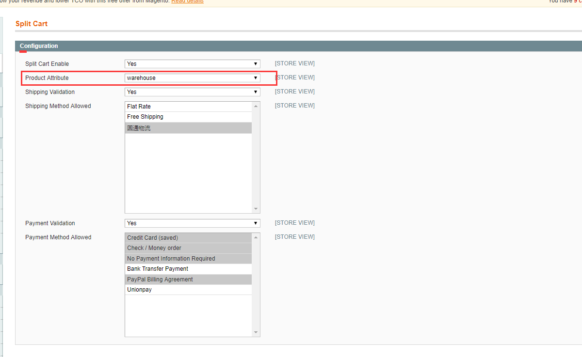Click the Product Attribute dropdown arrow

click(256, 78)
